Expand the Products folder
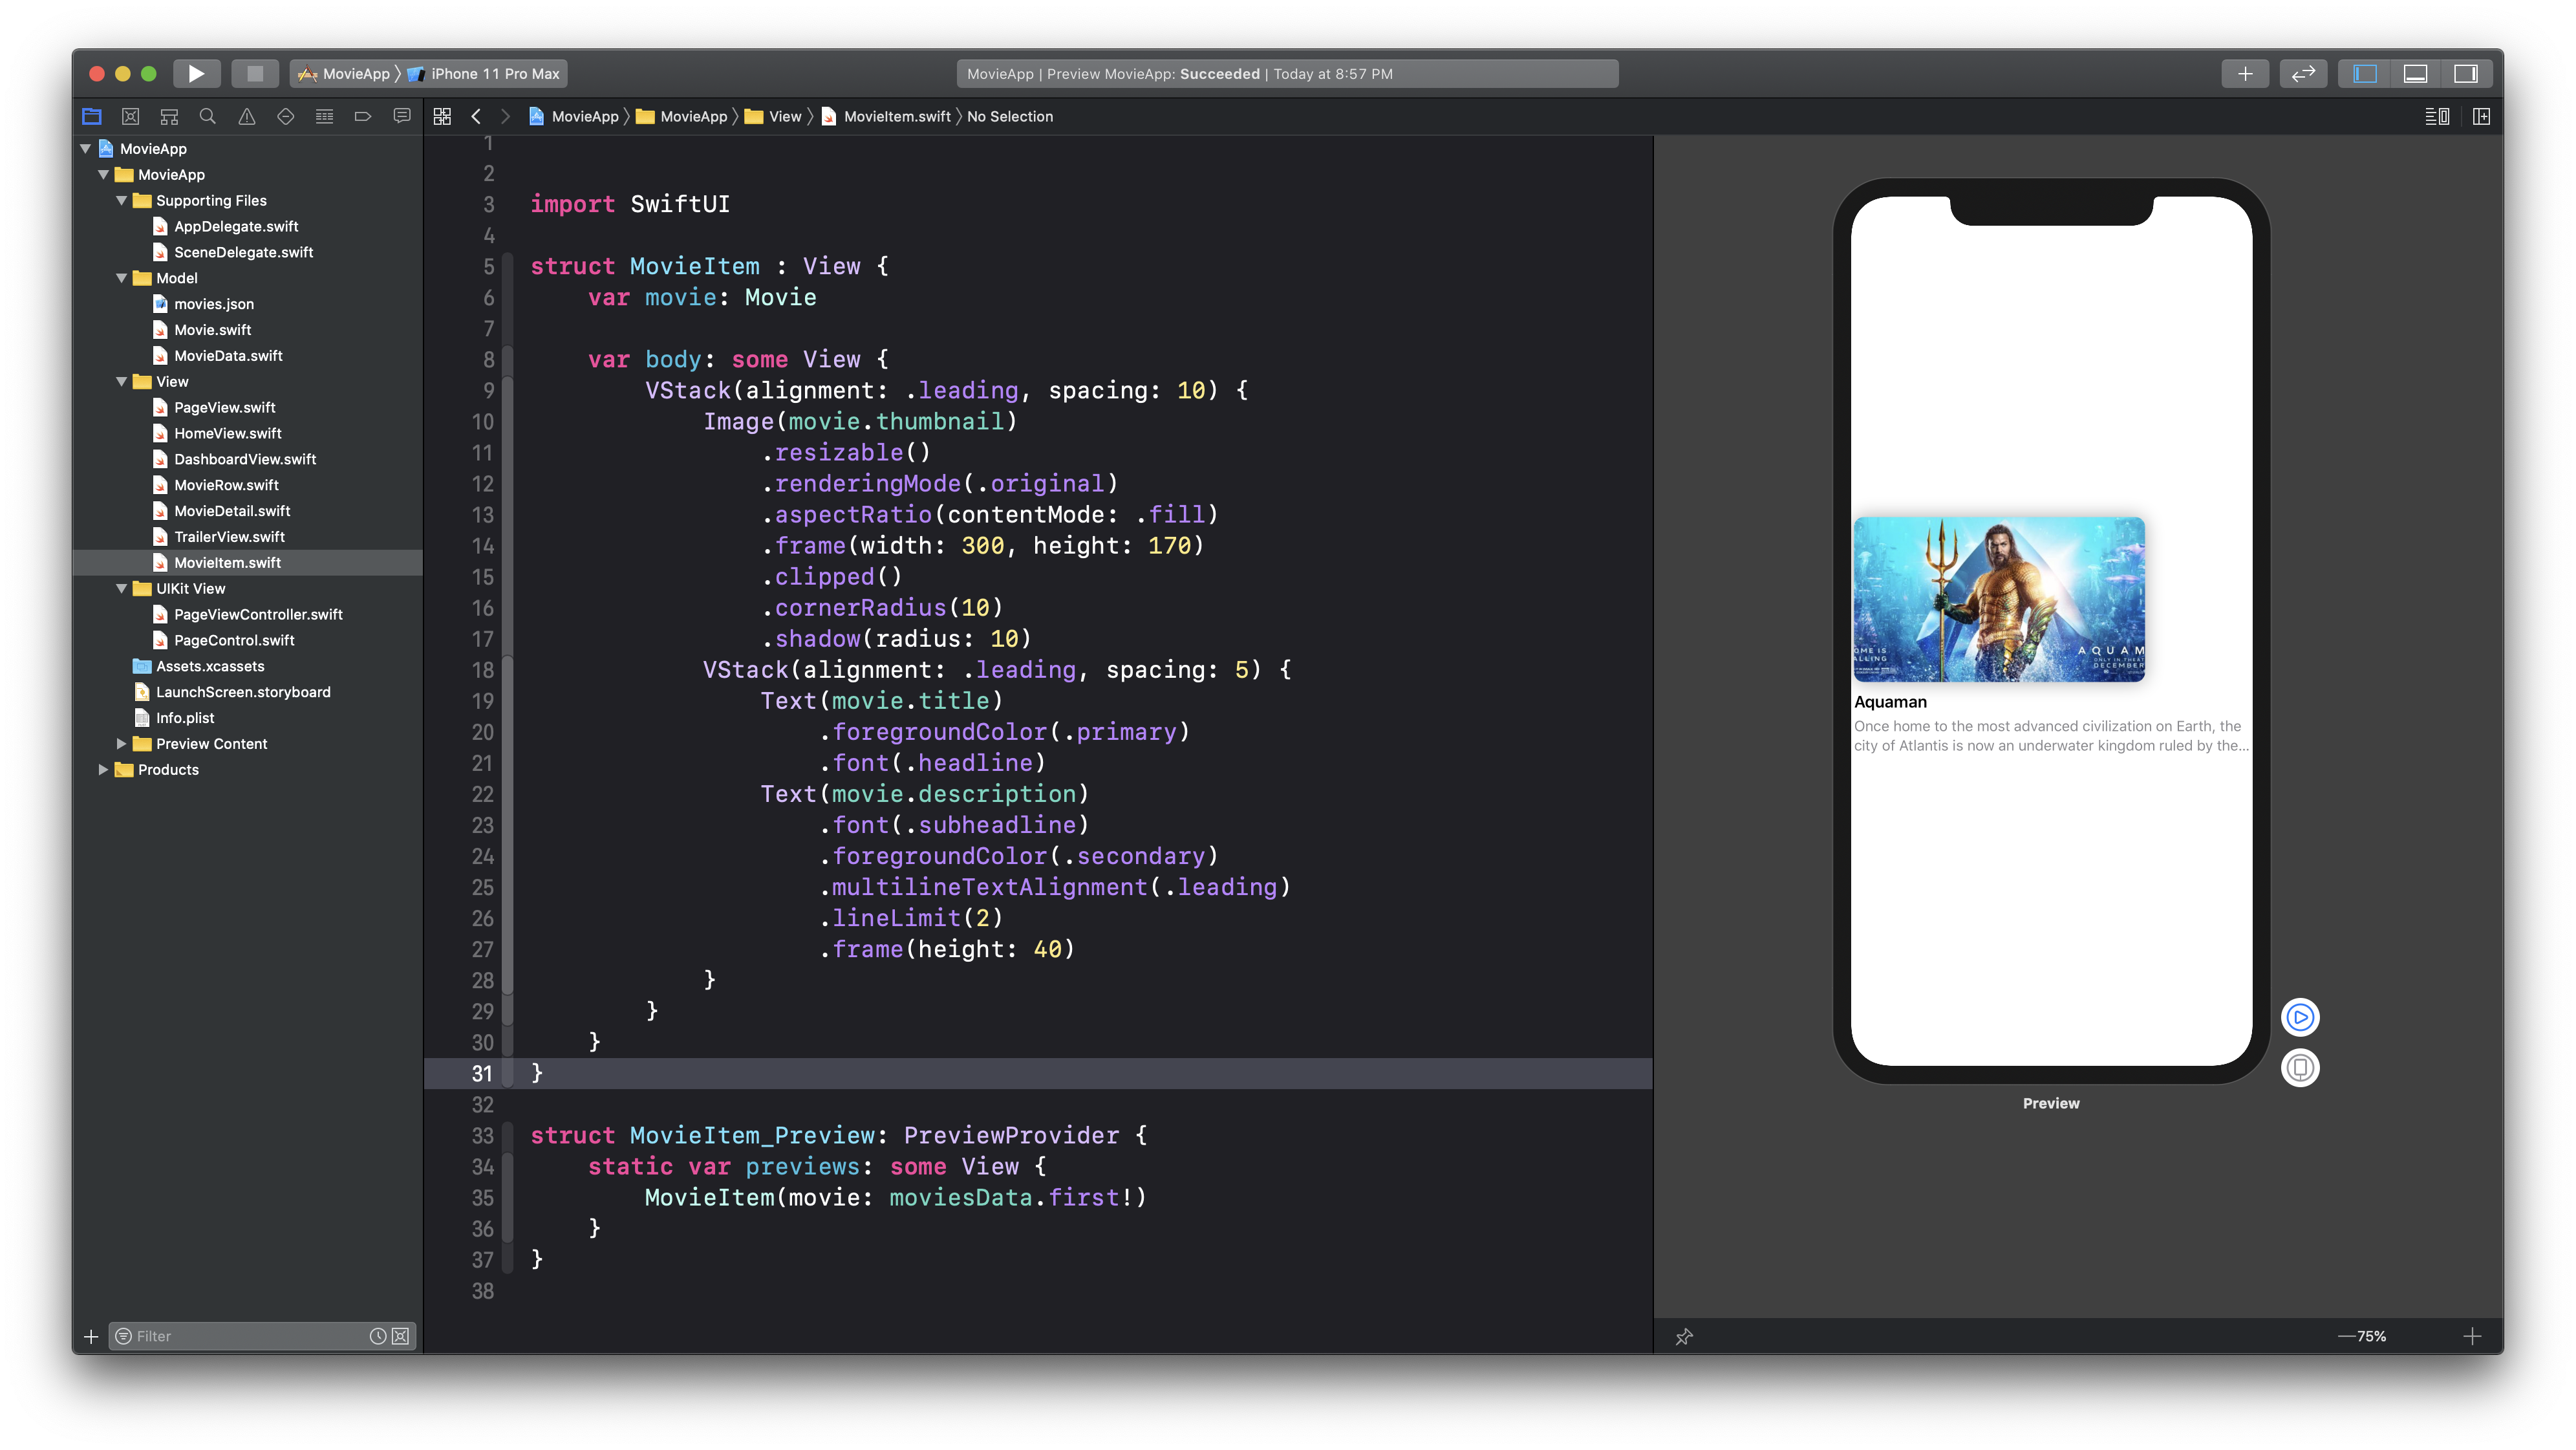Screen dimensions: 2576x1450 click(103, 769)
